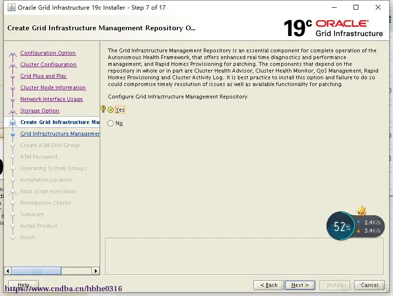The image size is (393, 296).
Task: Minimize the installer window
Action: tap(334, 8)
